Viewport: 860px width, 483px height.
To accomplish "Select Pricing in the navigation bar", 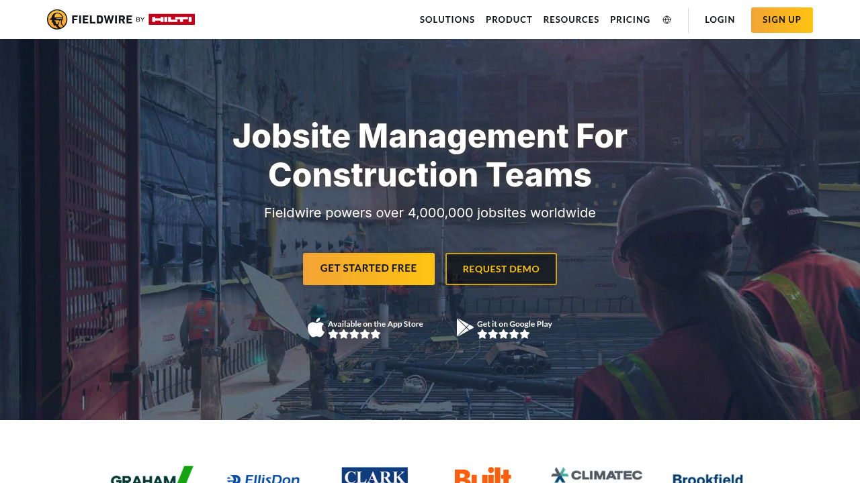I will coord(630,19).
